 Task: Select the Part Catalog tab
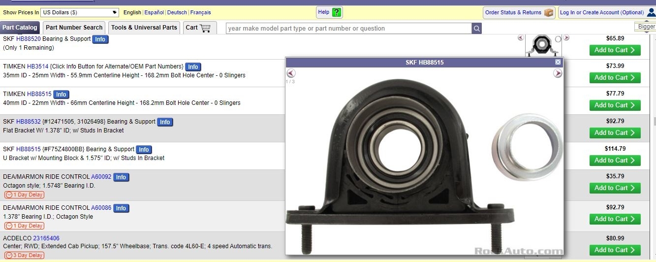[20, 28]
